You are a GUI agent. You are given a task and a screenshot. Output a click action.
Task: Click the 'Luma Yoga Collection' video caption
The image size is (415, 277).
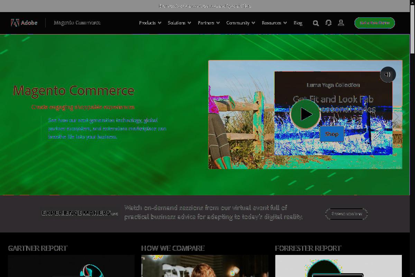(x=333, y=85)
